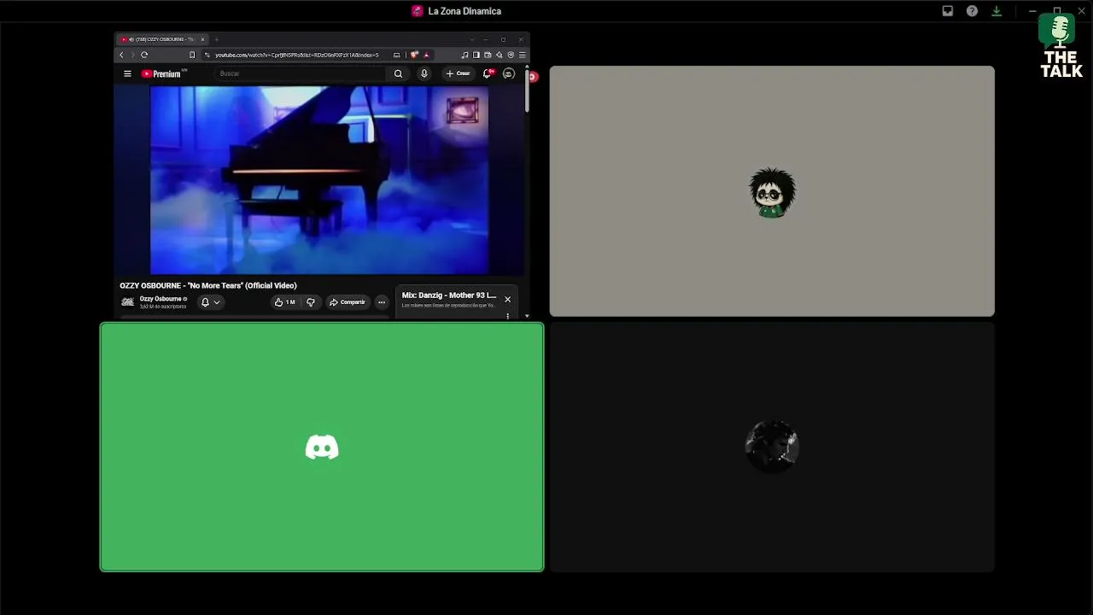Open Discord help question mark icon
Image resolution: width=1093 pixels, height=615 pixels.
[972, 11]
